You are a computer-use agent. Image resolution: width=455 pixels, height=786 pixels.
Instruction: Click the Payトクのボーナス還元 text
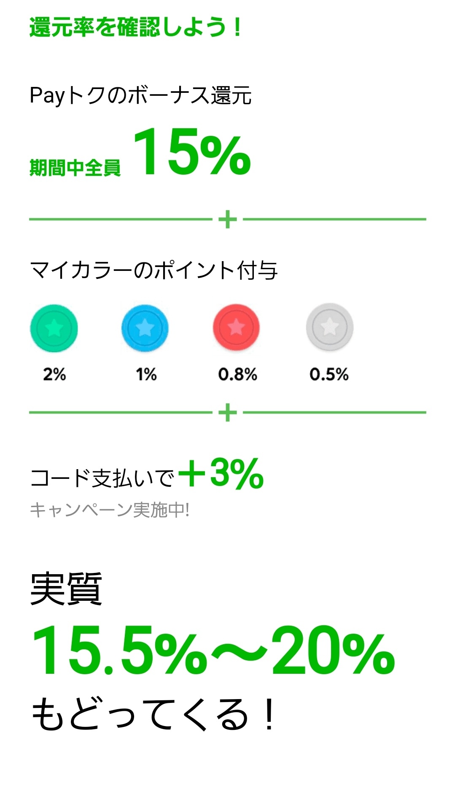coord(140,95)
